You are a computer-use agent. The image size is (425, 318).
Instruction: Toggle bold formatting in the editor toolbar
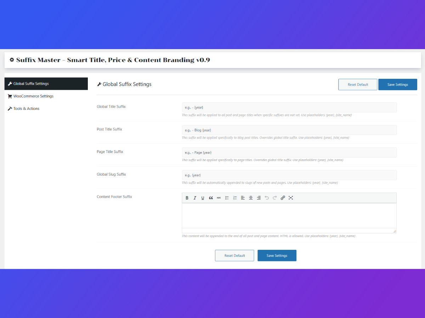(187, 198)
